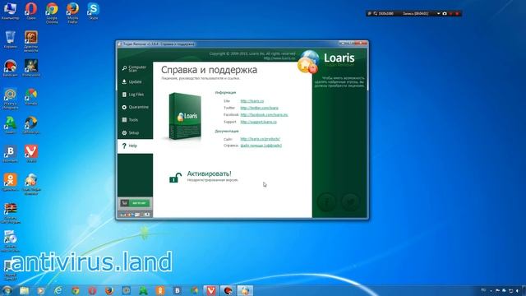Open the Twitter link for Loaris
The height and width of the screenshot is (296, 526).
[x=260, y=108]
